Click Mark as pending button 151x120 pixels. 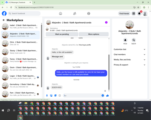coord(62,34)
